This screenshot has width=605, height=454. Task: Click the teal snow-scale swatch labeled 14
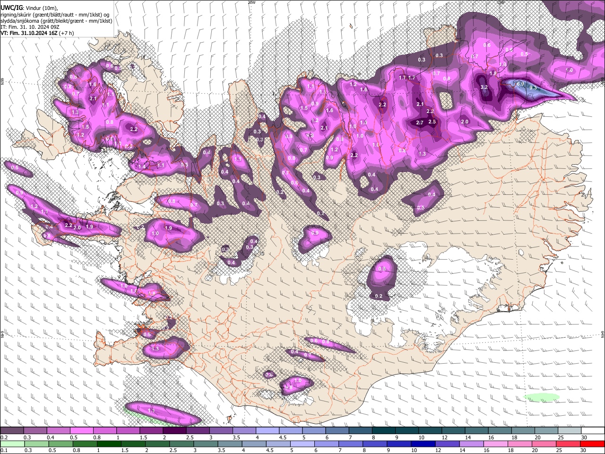click(476, 431)
